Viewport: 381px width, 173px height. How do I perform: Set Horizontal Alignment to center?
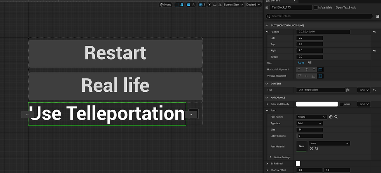click(307, 69)
